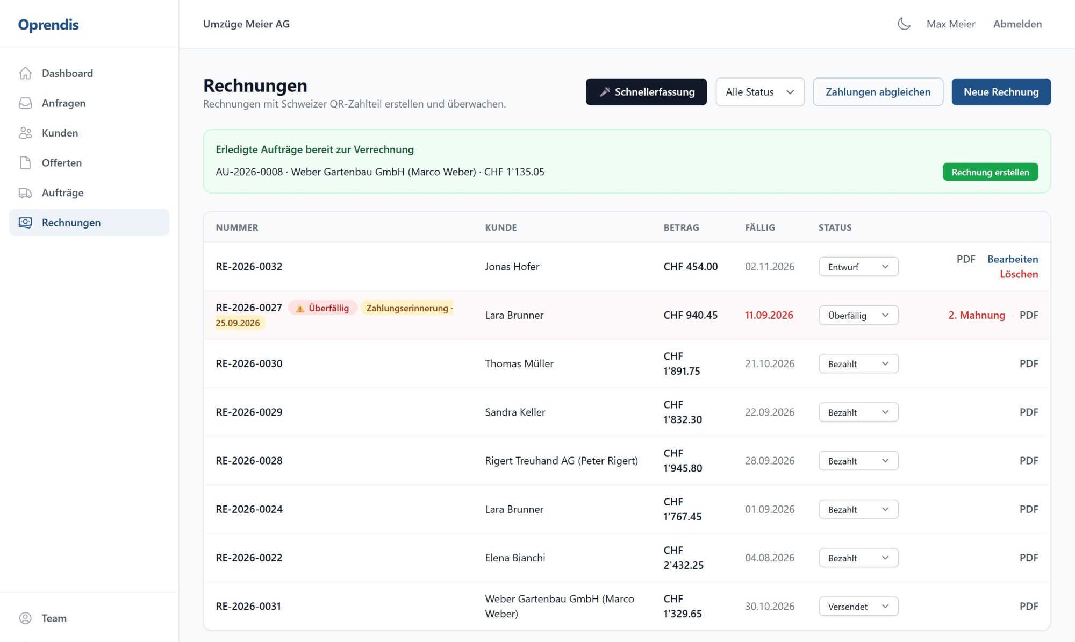Click the Dashboard house icon

[25, 73]
